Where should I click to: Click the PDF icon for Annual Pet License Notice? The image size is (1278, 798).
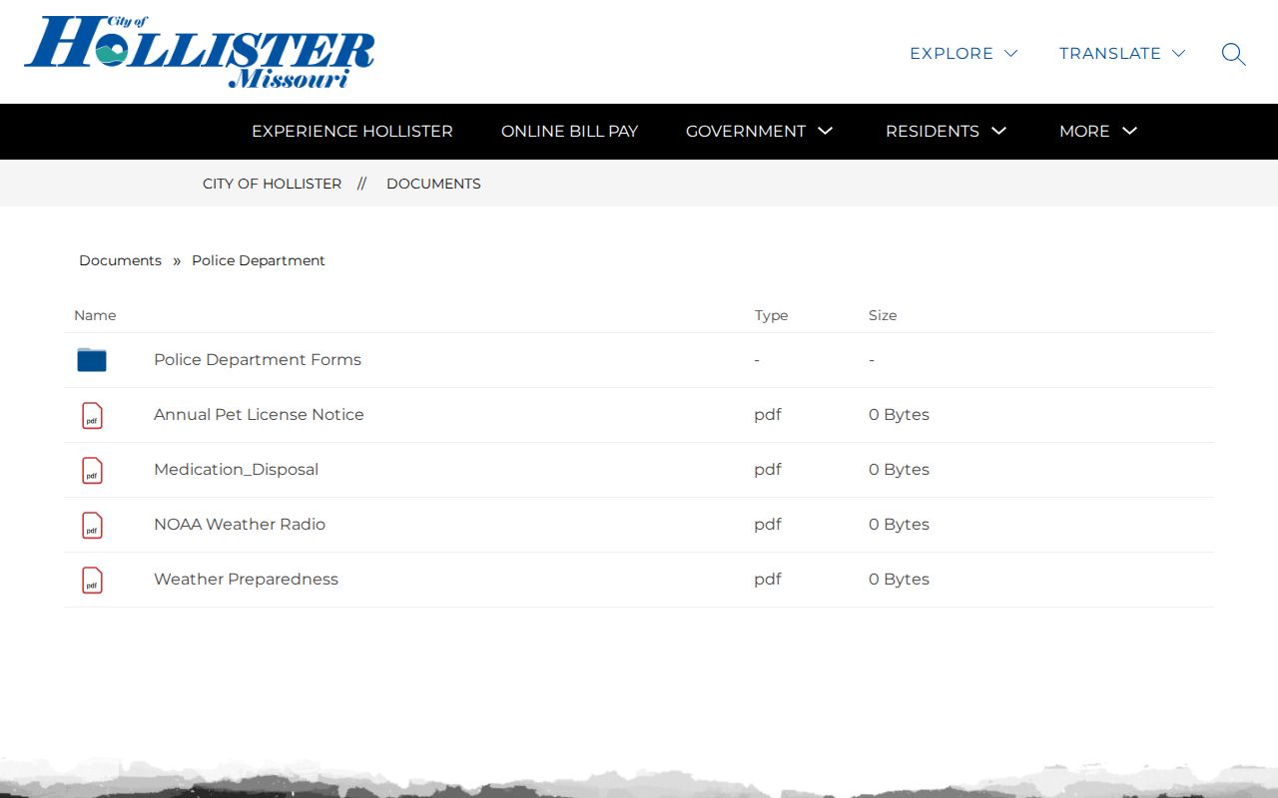coord(92,415)
